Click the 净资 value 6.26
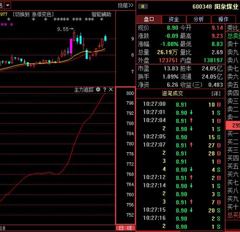The image size is (240, 232). 172,85
